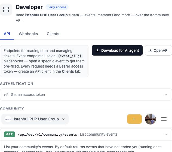Image resolution: width=172 pixels, height=152 pixels.
Task: Collapse the List community events endpoint
Action: (x=166, y=134)
